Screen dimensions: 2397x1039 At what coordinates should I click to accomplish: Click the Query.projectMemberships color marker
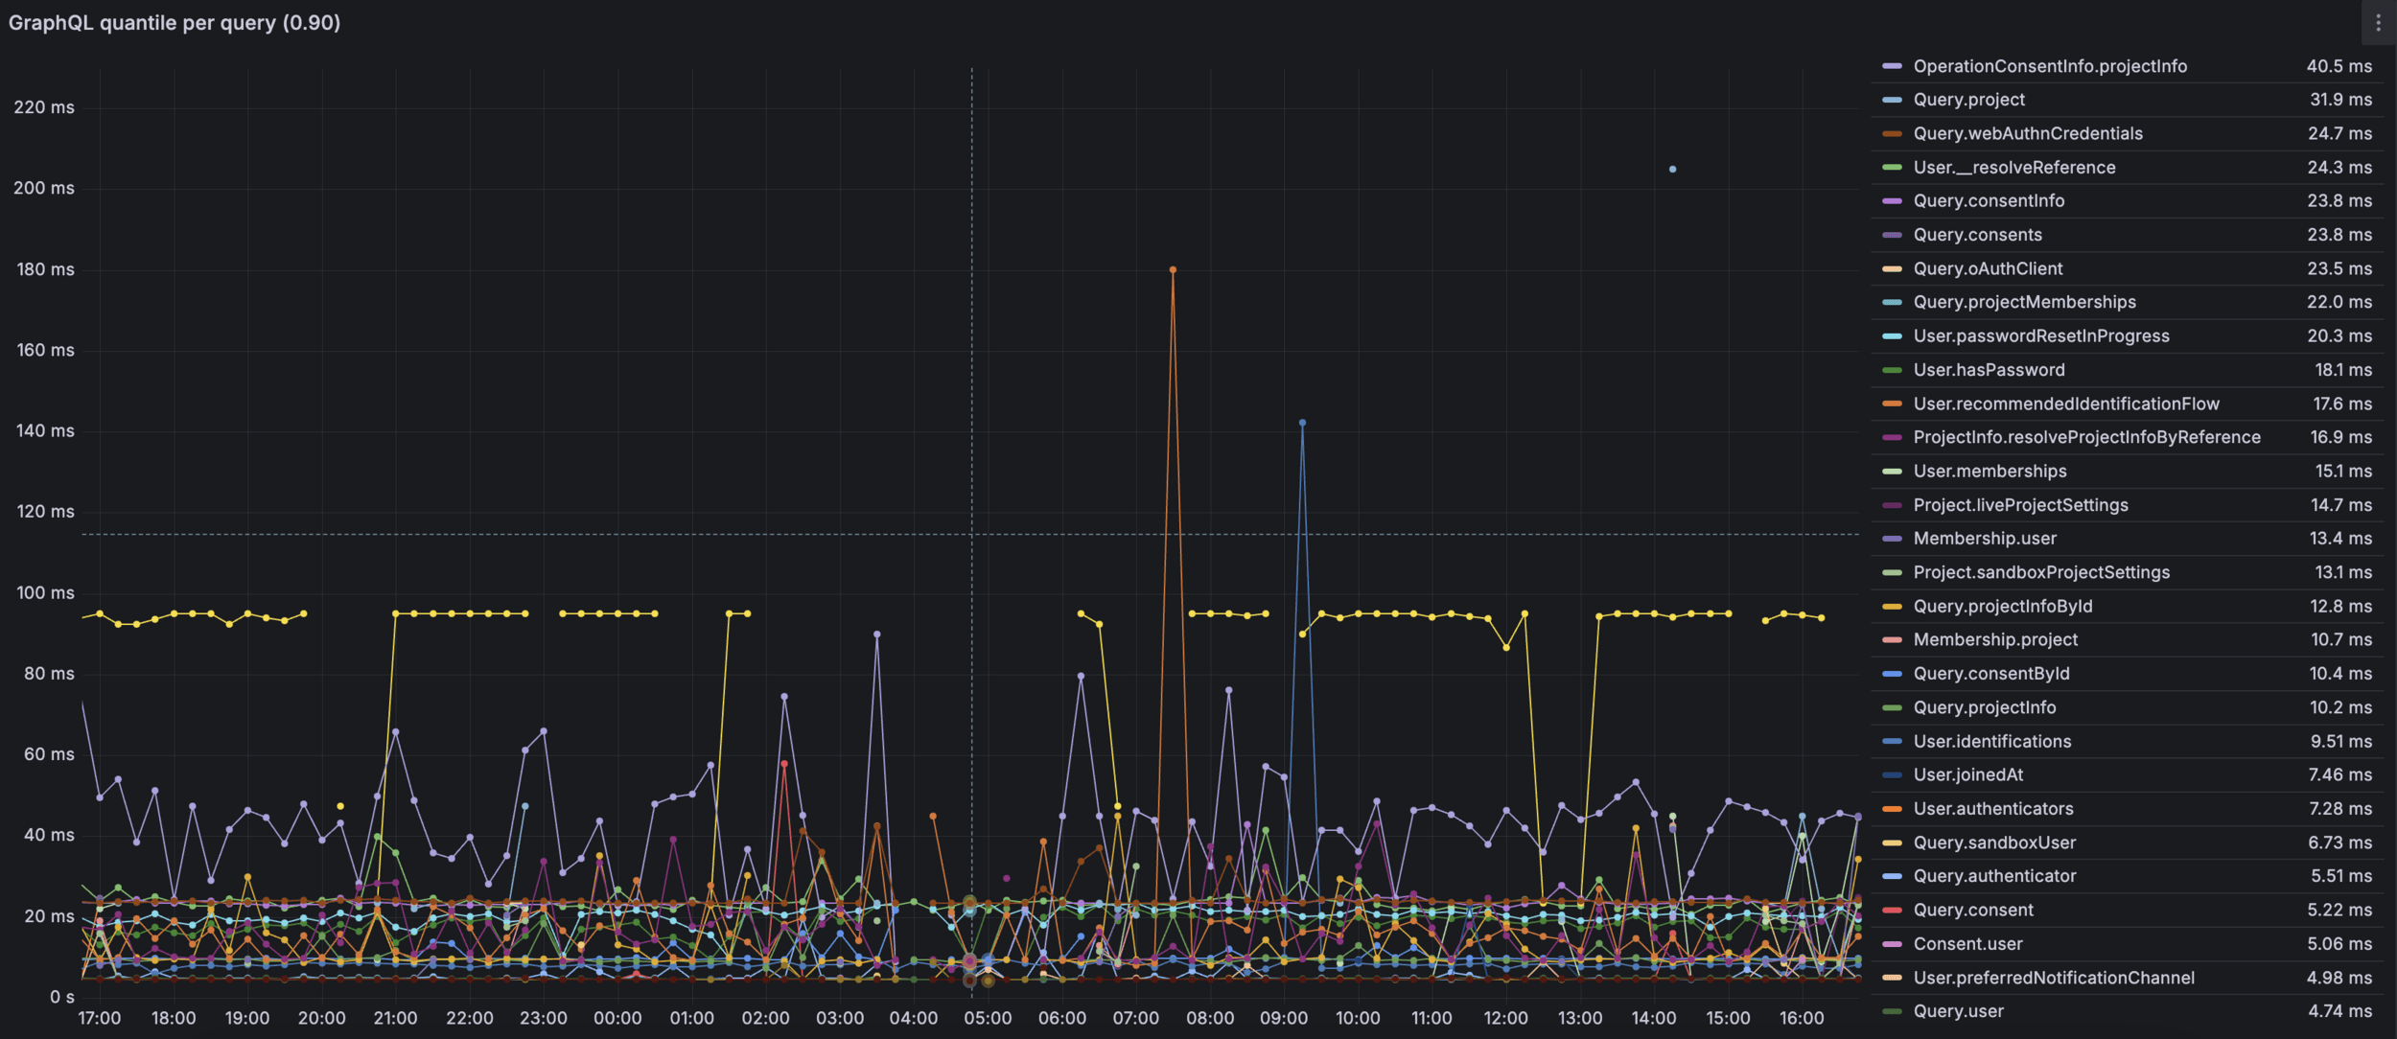coord(1892,303)
